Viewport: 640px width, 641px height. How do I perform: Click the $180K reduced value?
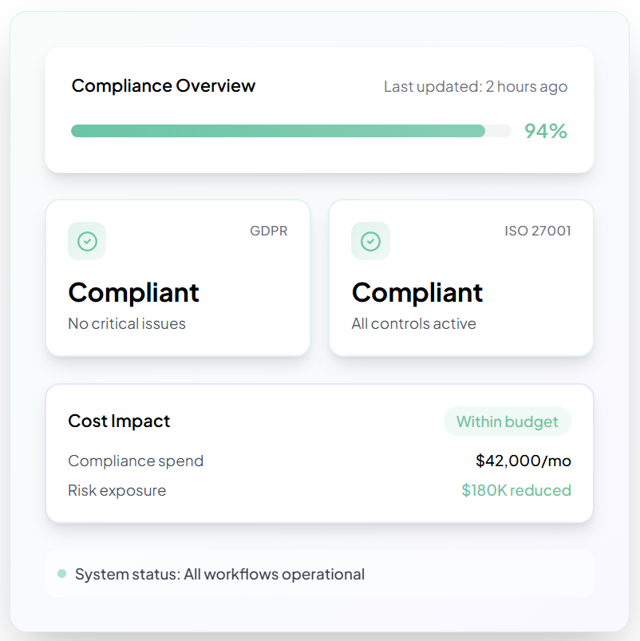coord(516,490)
